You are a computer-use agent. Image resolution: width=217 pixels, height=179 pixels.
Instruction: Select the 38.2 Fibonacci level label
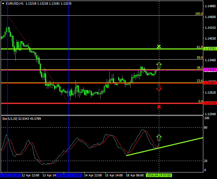click(x=200, y=68)
